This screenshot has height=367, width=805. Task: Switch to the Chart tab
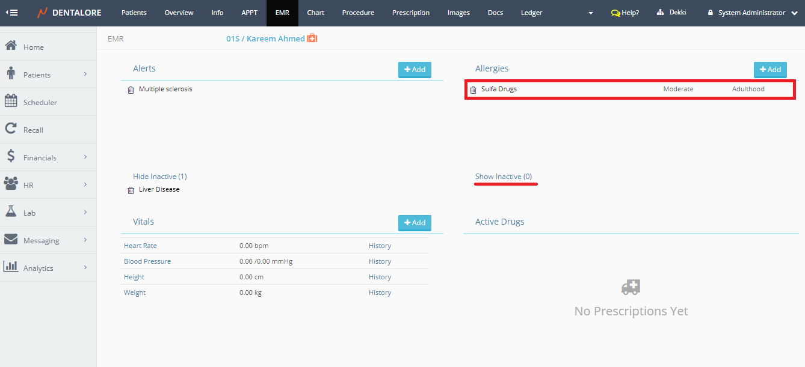coord(315,13)
